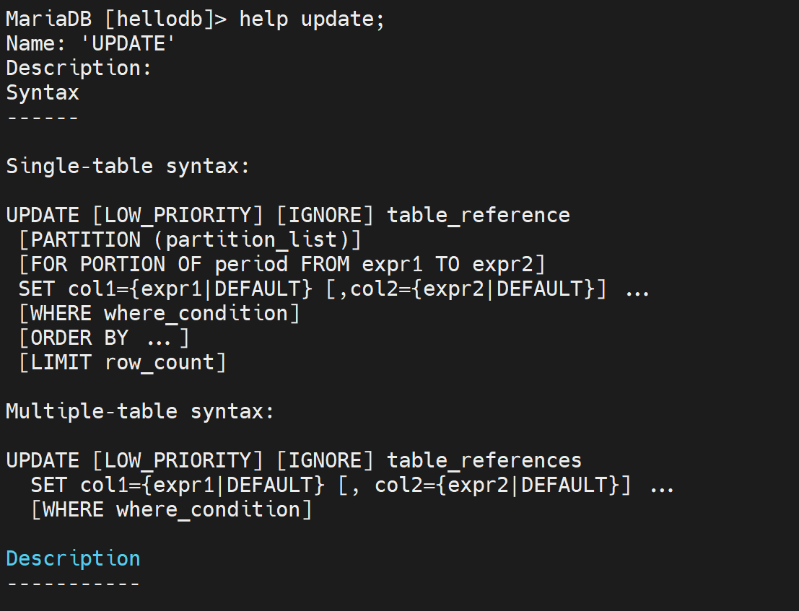Click the Name: 'UPDATE' line
The image size is (799, 611).
91,44
